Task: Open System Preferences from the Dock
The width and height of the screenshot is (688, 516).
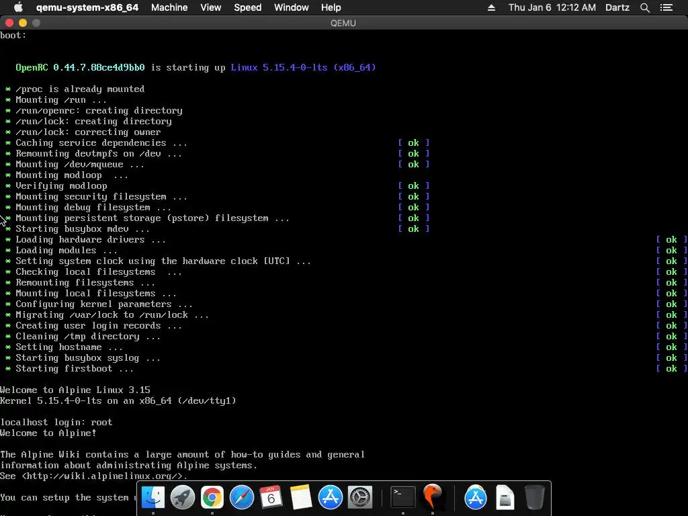Action: point(360,497)
